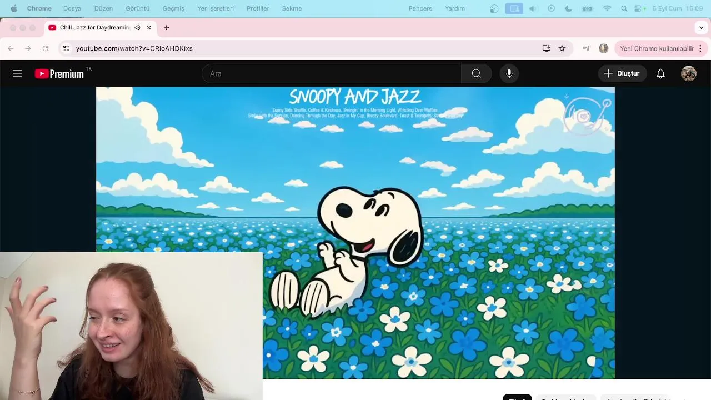Open the Düzen menu

tap(103, 8)
